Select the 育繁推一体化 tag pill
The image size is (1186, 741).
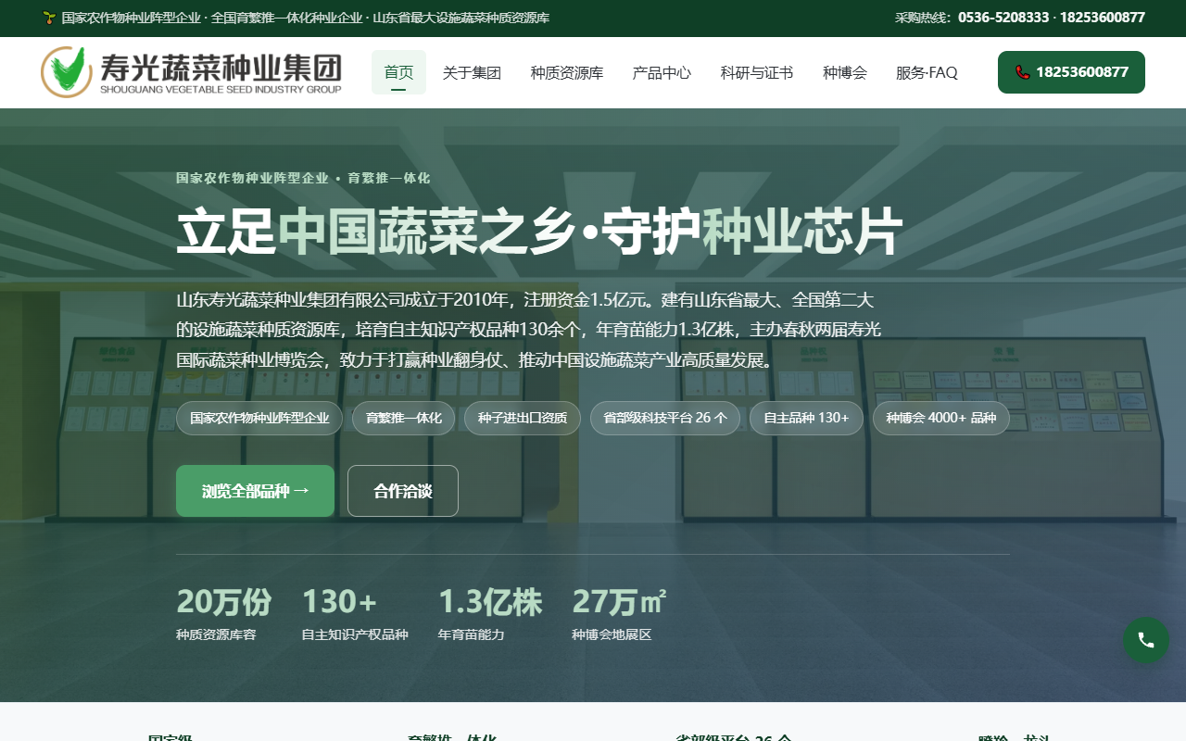[403, 418]
